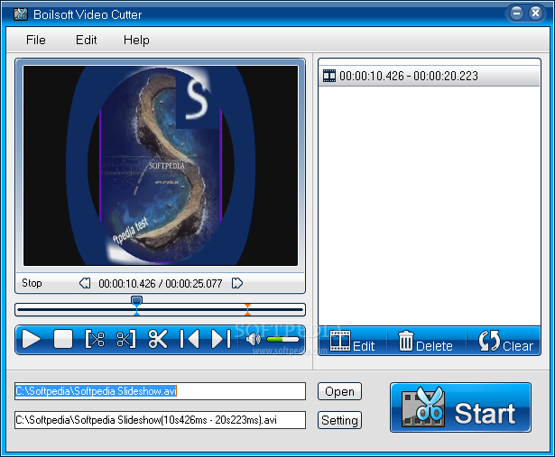This screenshot has width=555, height=457.
Task: Click the Open button
Action: (x=339, y=391)
